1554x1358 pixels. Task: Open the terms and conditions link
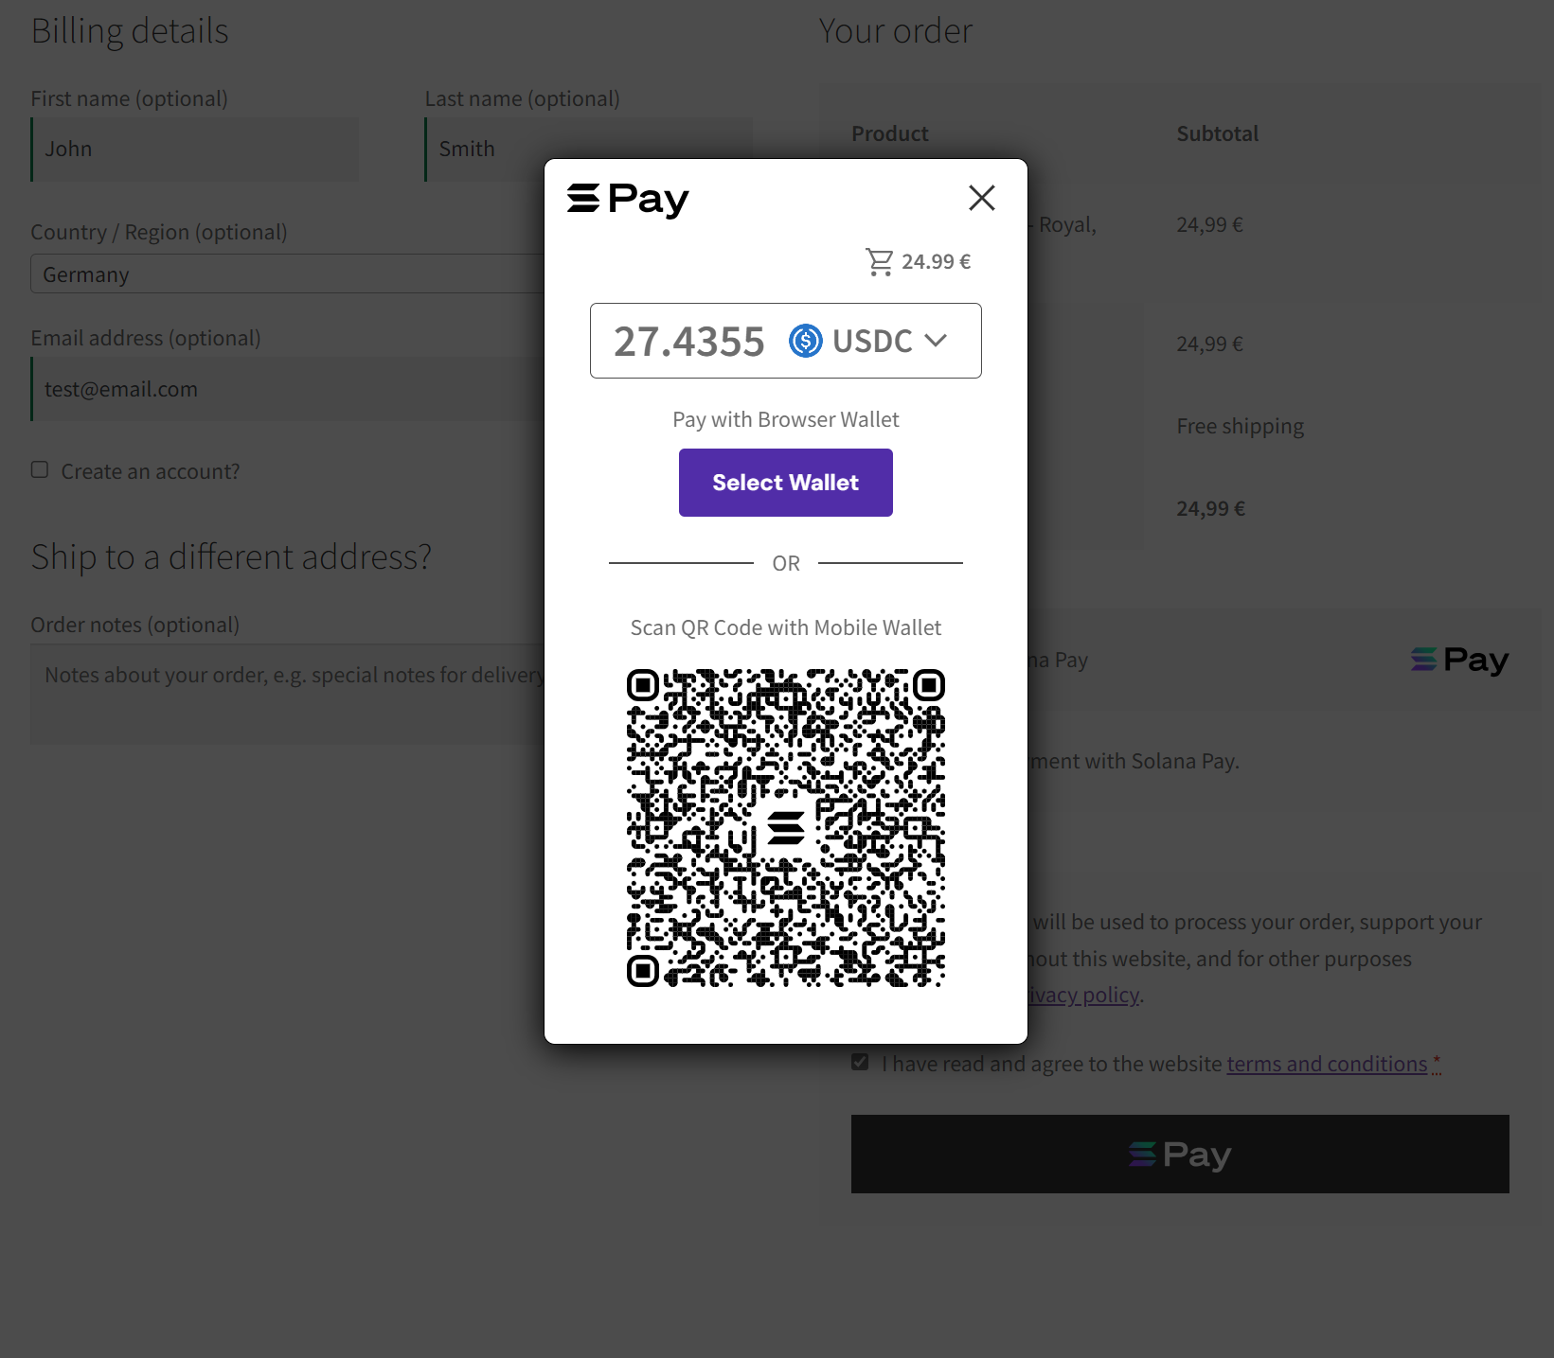(x=1326, y=1063)
